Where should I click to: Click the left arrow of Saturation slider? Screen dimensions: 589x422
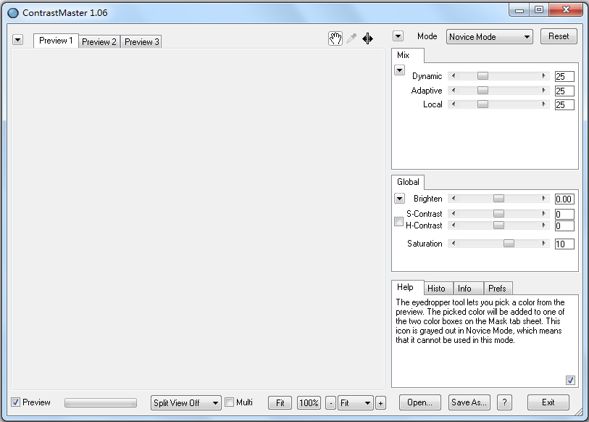click(454, 244)
